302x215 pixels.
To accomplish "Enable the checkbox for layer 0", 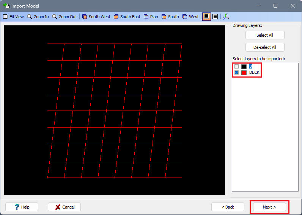I will pyautogui.click(x=236, y=67).
